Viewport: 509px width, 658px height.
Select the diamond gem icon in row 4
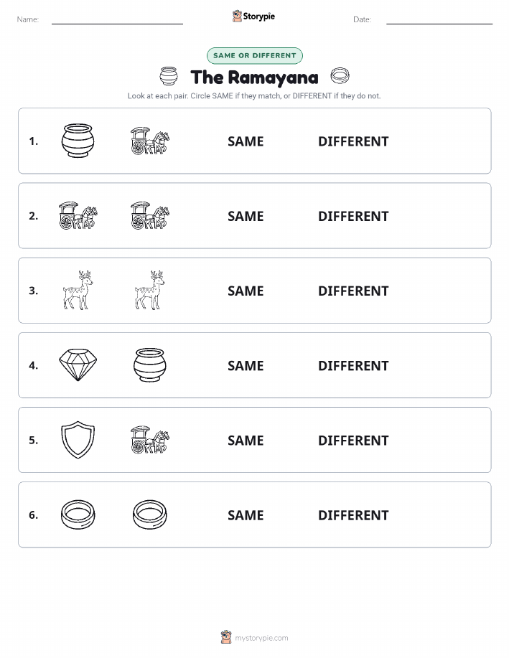pyautogui.click(x=78, y=365)
